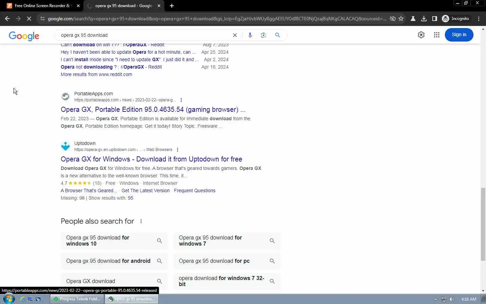Click the PortableApps.com site favicon
486x304 pixels.
65,97
